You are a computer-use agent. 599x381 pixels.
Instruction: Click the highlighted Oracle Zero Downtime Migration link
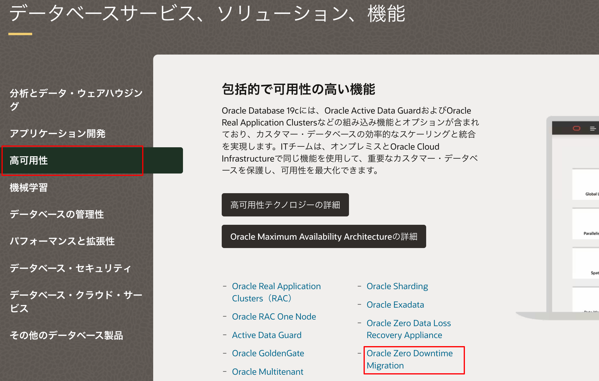410,359
